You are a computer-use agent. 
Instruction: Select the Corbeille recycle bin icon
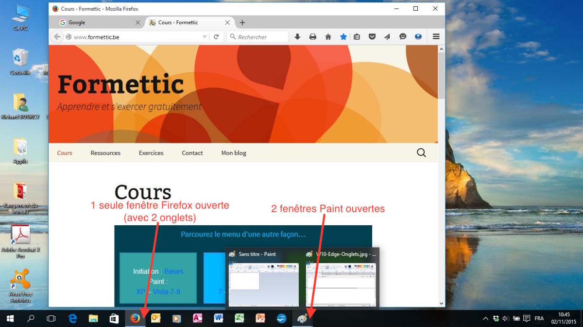(x=20, y=62)
